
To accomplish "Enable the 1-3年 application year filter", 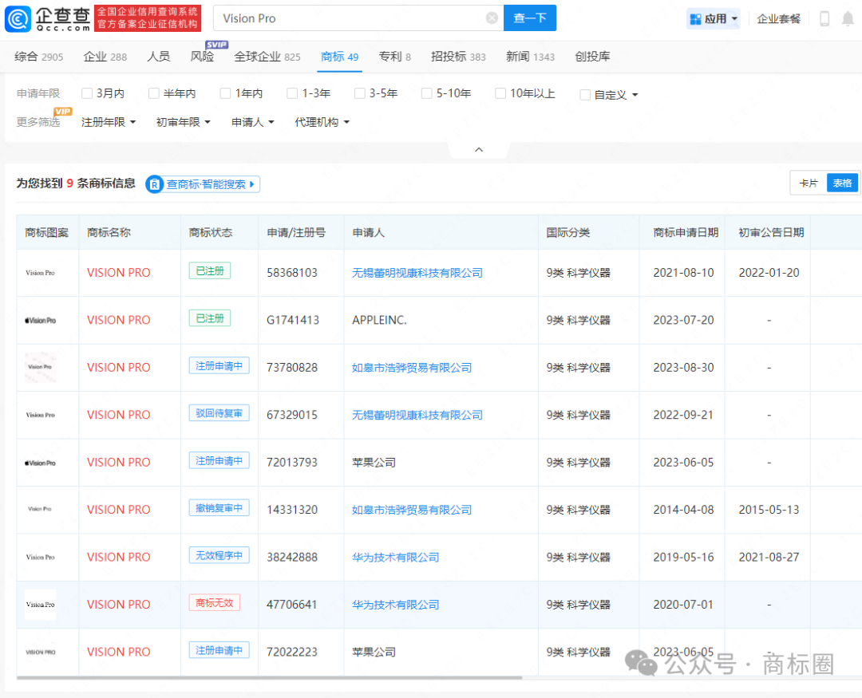I will [x=292, y=93].
